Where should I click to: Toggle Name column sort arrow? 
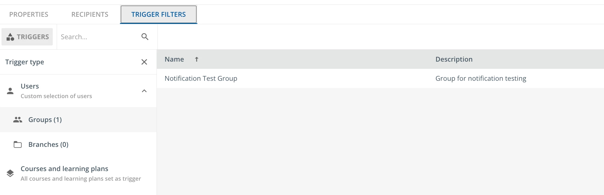click(196, 59)
